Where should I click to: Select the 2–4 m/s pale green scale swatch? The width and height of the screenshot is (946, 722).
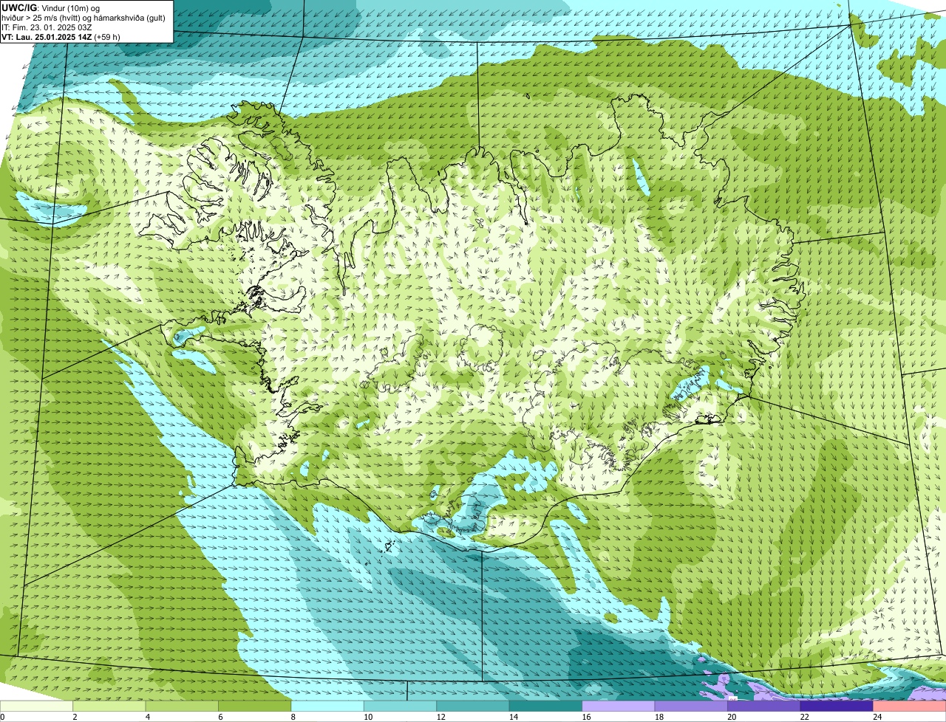(110, 706)
